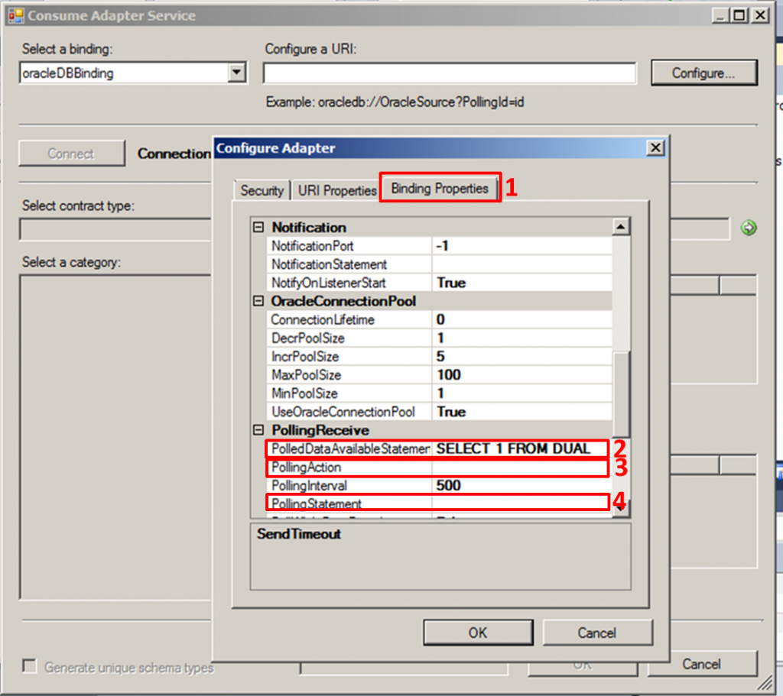The image size is (783, 696).
Task: Select the UseOracleConnectionPool property name
Action: pyautogui.click(x=343, y=412)
